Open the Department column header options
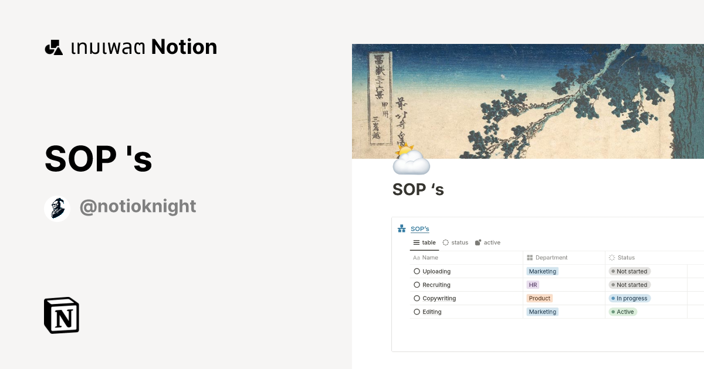Screen dimensions: 704x369 550,258
